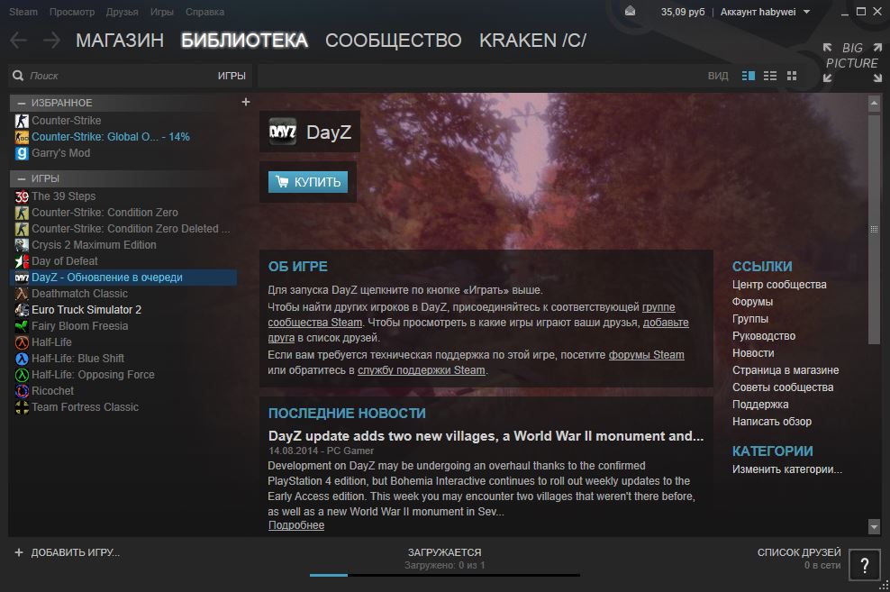Image resolution: width=890 pixels, height=592 pixels.
Task: Open the Подробнее news link
Action: (296, 525)
